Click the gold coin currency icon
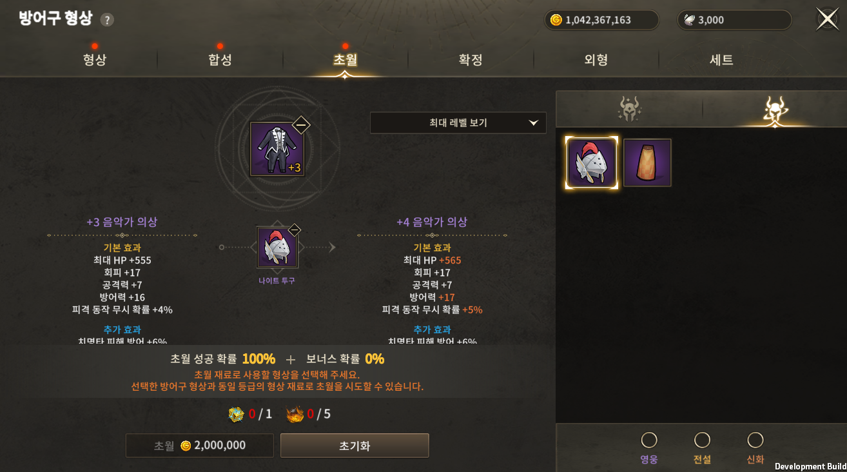 [556, 20]
